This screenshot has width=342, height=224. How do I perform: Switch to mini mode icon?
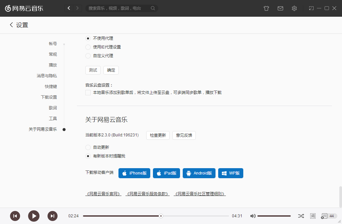click(311, 8)
